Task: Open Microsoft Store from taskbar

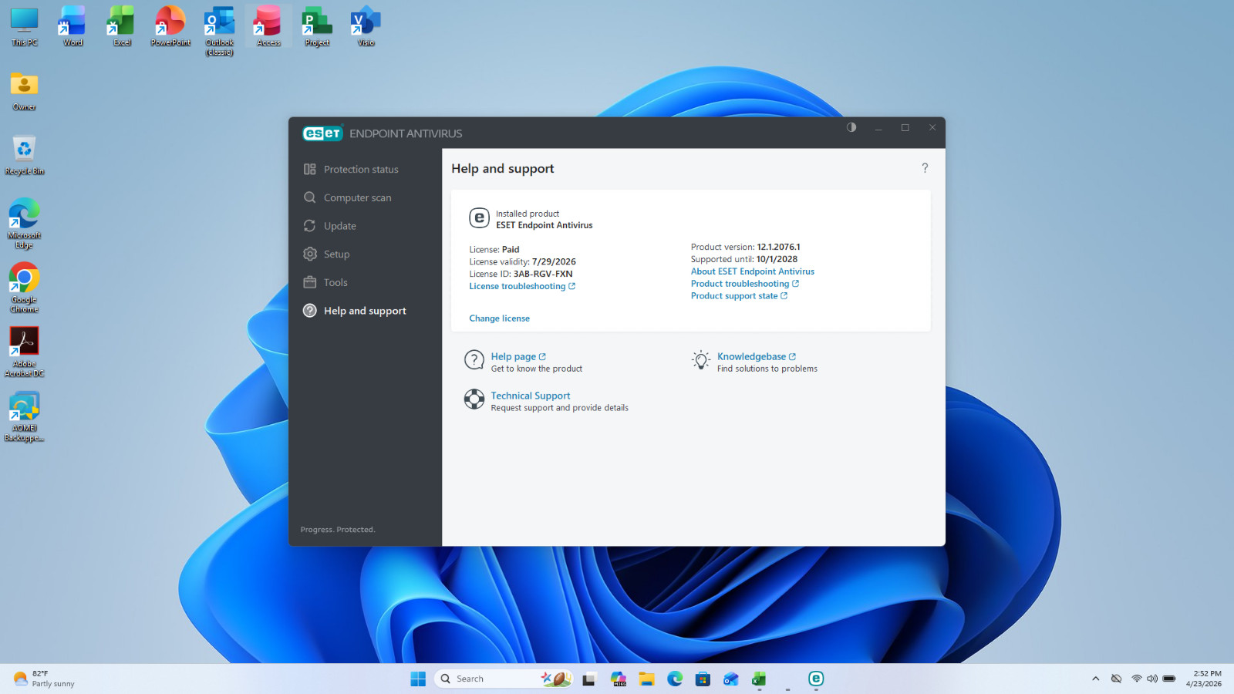Action: tap(703, 679)
